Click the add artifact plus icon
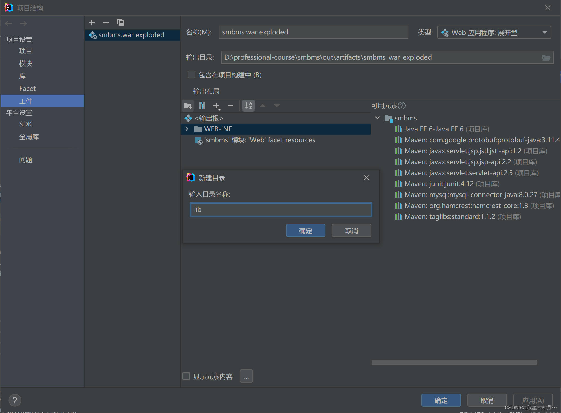Image resolution: width=561 pixels, height=413 pixels. coord(92,22)
